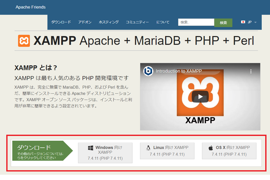Image resolution: width=270 pixels, height=180 pixels.
Task: Play the Introduction to XAMPP video
Action: click(200, 97)
